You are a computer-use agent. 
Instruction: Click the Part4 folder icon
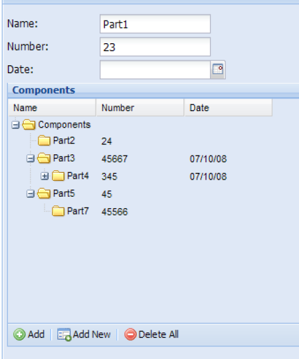click(58, 176)
